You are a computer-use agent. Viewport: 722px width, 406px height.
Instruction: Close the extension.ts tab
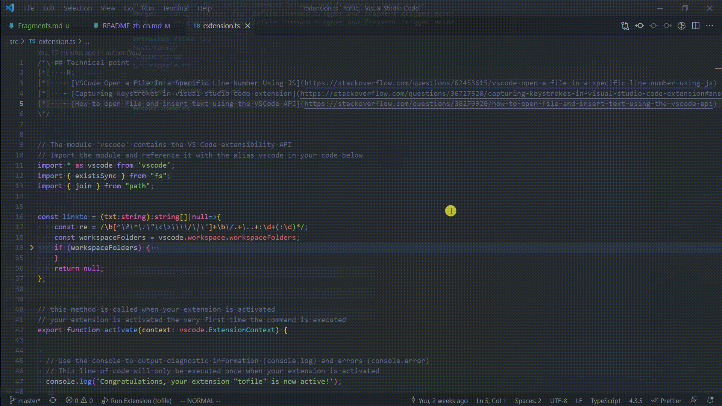click(x=247, y=26)
